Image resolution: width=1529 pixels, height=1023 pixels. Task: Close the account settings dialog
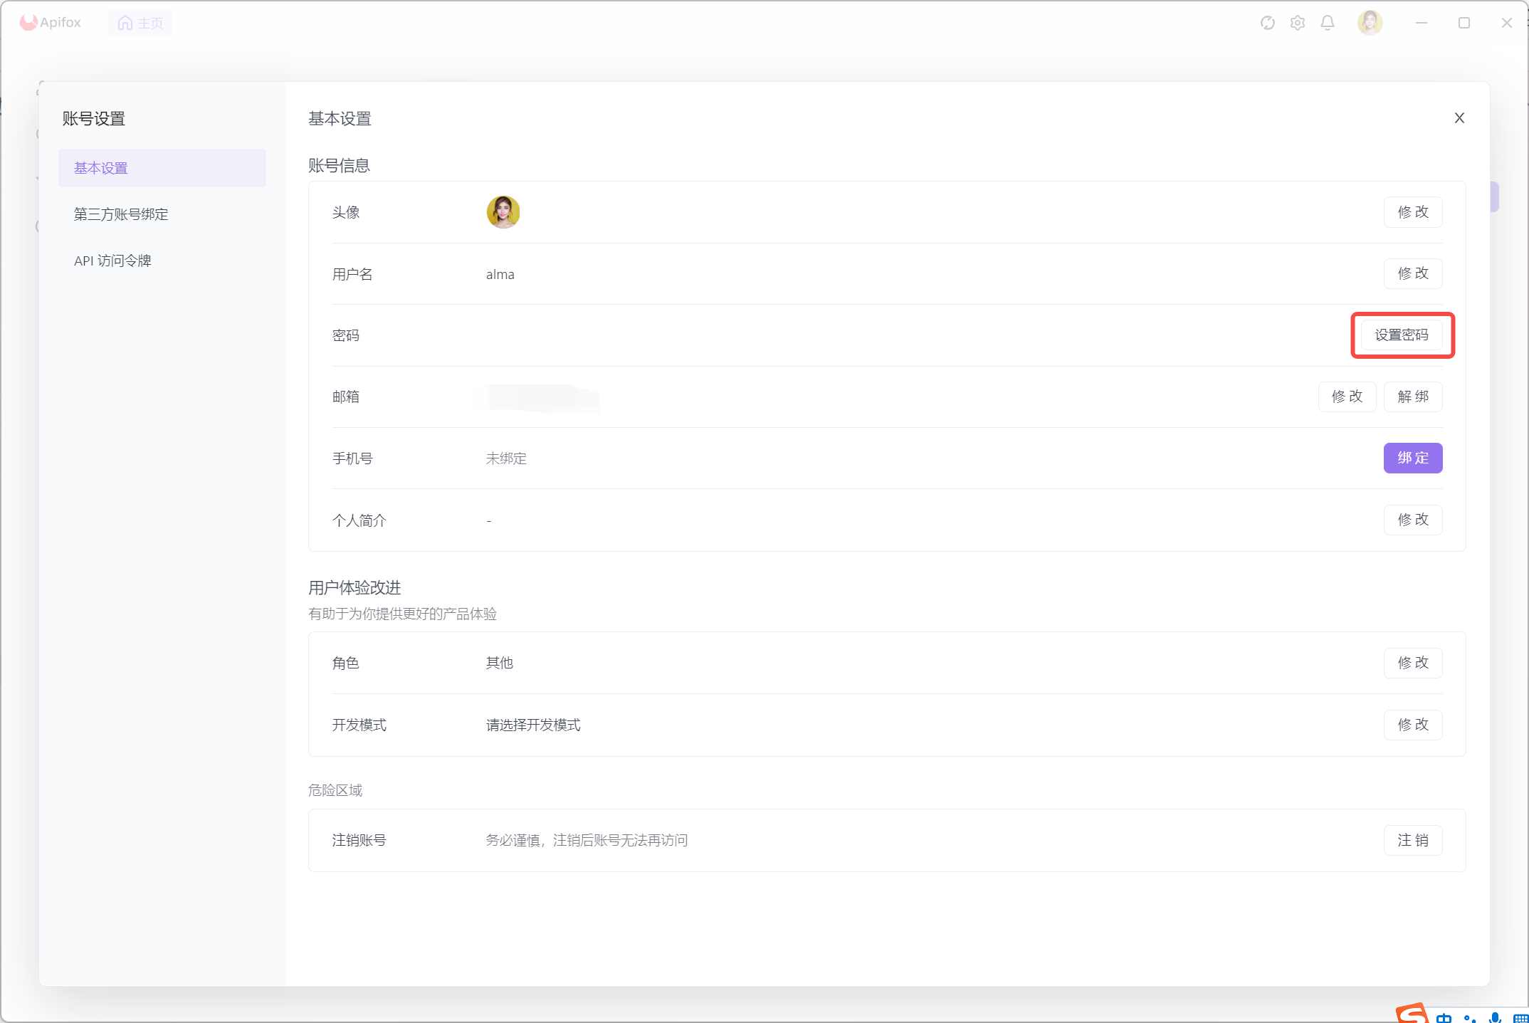(1459, 118)
